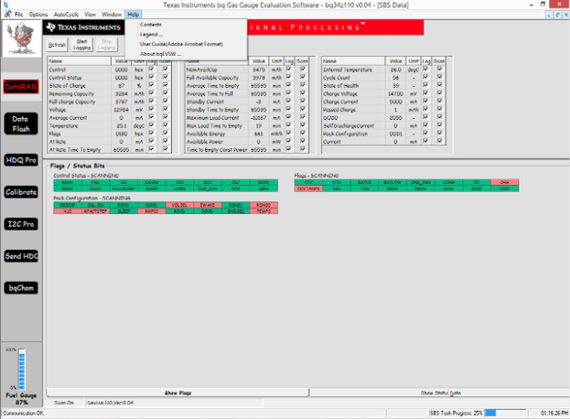The height and width of the screenshot is (419, 570).
Task: Toggle Scan checkbox for State of Health
Action: tap(439, 85)
